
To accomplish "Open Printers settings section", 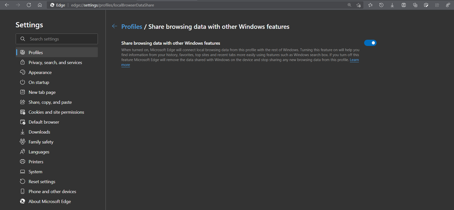I will click(x=57, y=162).
